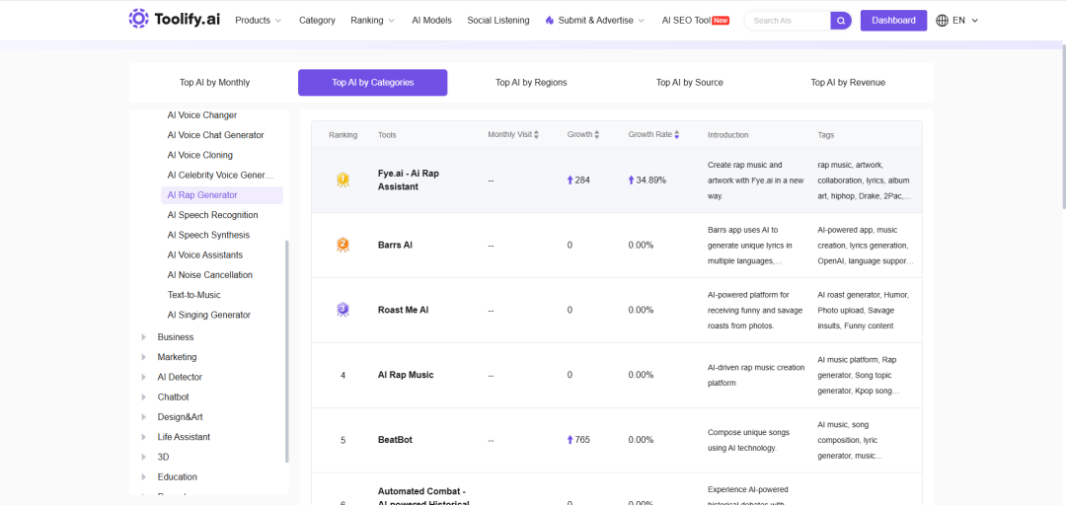Image resolution: width=1066 pixels, height=505 pixels.
Task: Open the AI Models menu item
Action: (431, 21)
